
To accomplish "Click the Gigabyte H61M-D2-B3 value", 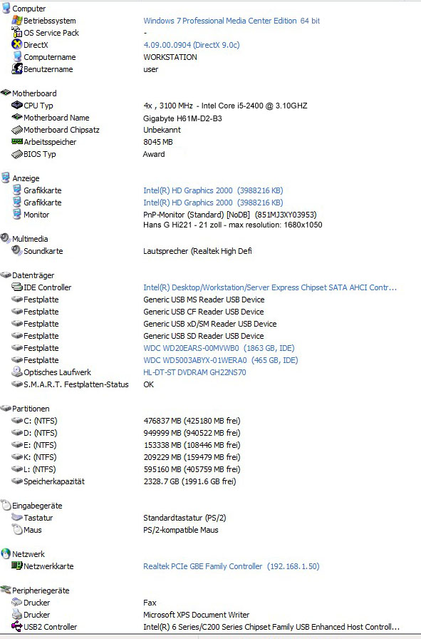I will pyautogui.click(x=182, y=118).
